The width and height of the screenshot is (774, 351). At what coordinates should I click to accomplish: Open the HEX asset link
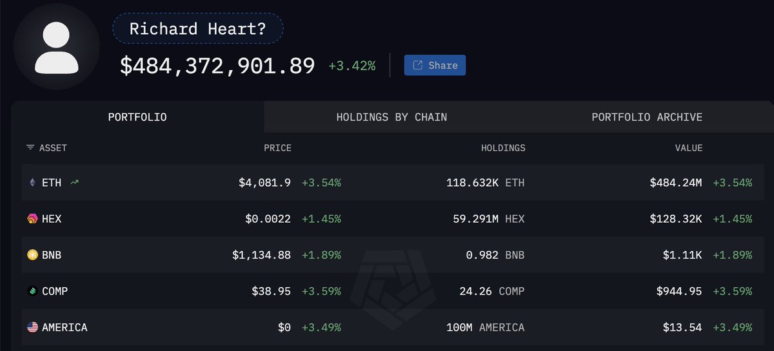tap(52, 219)
